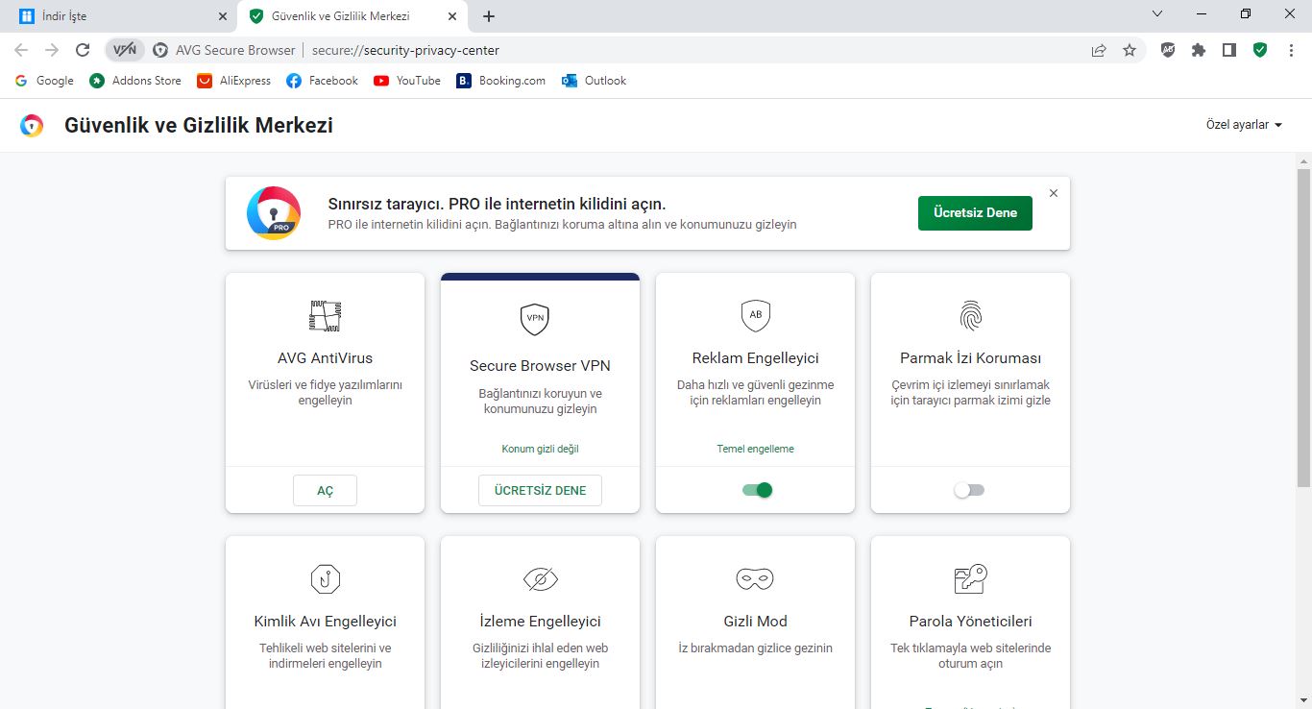Open a new tab with plus button
Image resolution: width=1312 pixels, height=709 pixels.
click(x=489, y=16)
